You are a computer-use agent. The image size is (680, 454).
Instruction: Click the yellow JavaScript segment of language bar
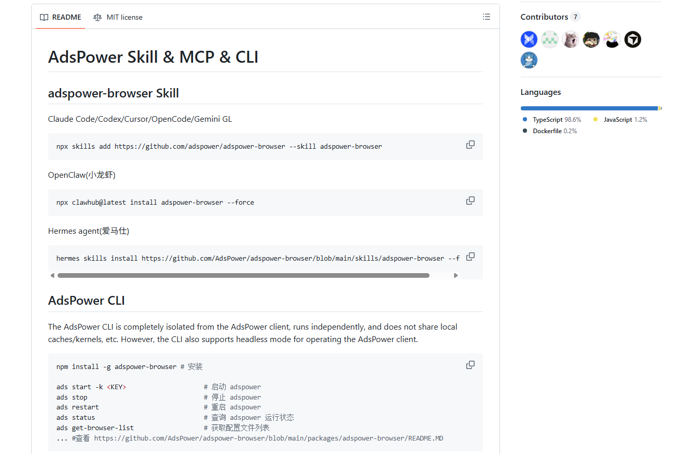click(x=659, y=108)
